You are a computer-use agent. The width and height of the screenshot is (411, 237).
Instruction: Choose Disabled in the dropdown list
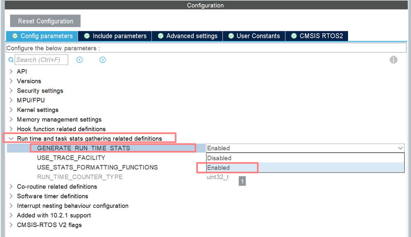pos(305,158)
